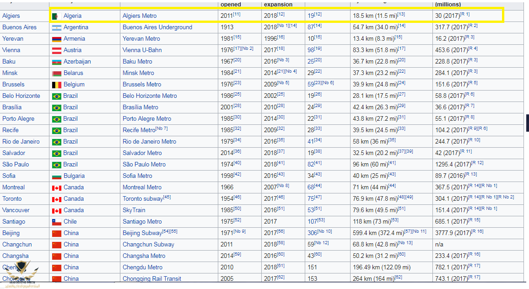
Task: Select the 196.49 km length for Chengdu
Action: click(x=382, y=268)
